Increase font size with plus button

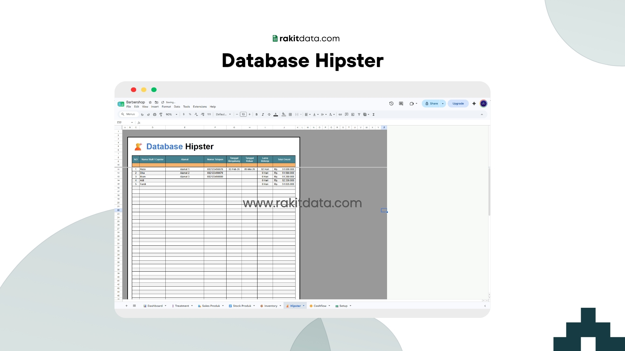250,114
